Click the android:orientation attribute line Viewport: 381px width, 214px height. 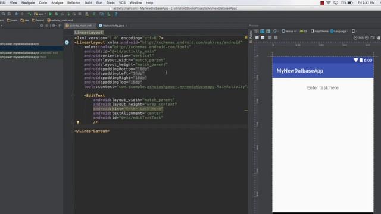click(119, 55)
